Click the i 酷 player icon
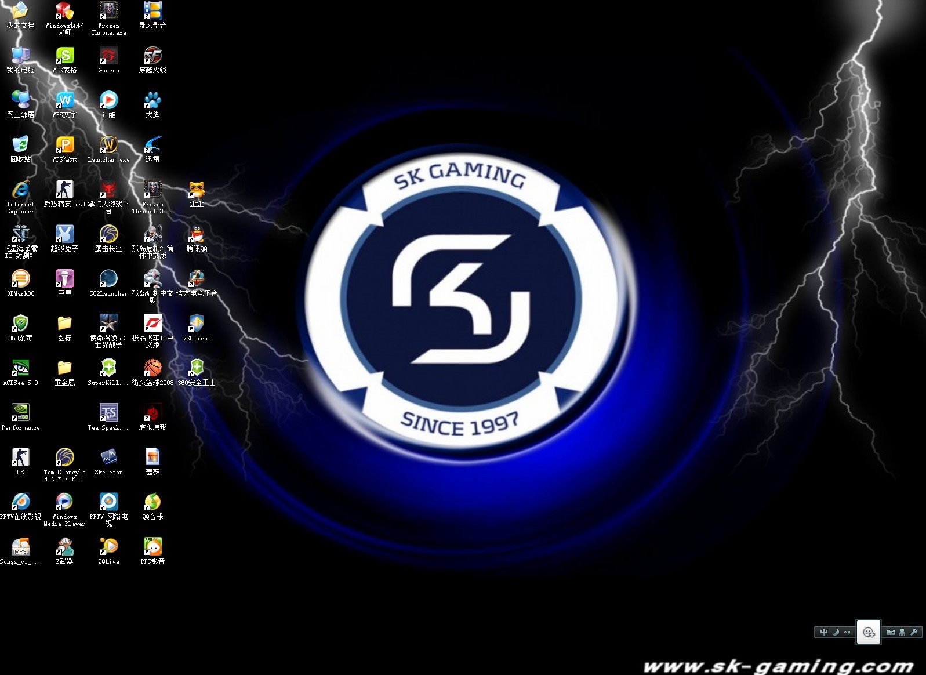926x675 pixels. pos(108,100)
